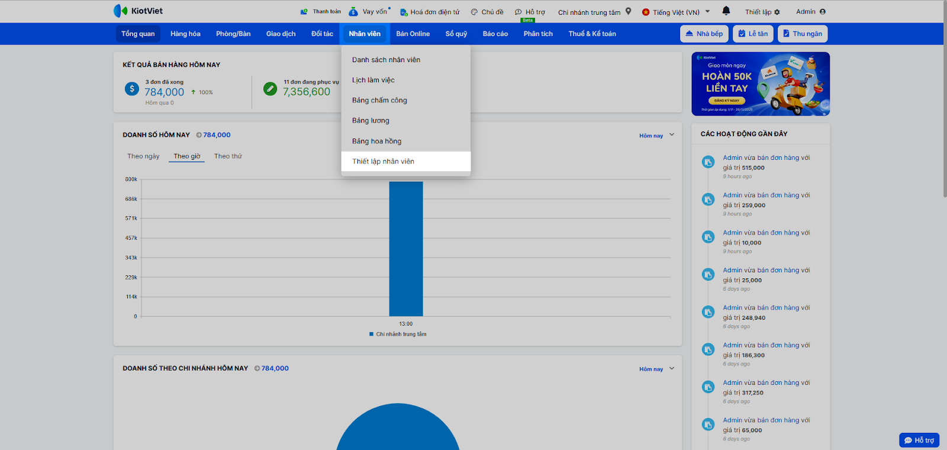Screen dimensions: 947x450
Task: Click the activity icon for the 186,300 order
Action: click(708, 349)
